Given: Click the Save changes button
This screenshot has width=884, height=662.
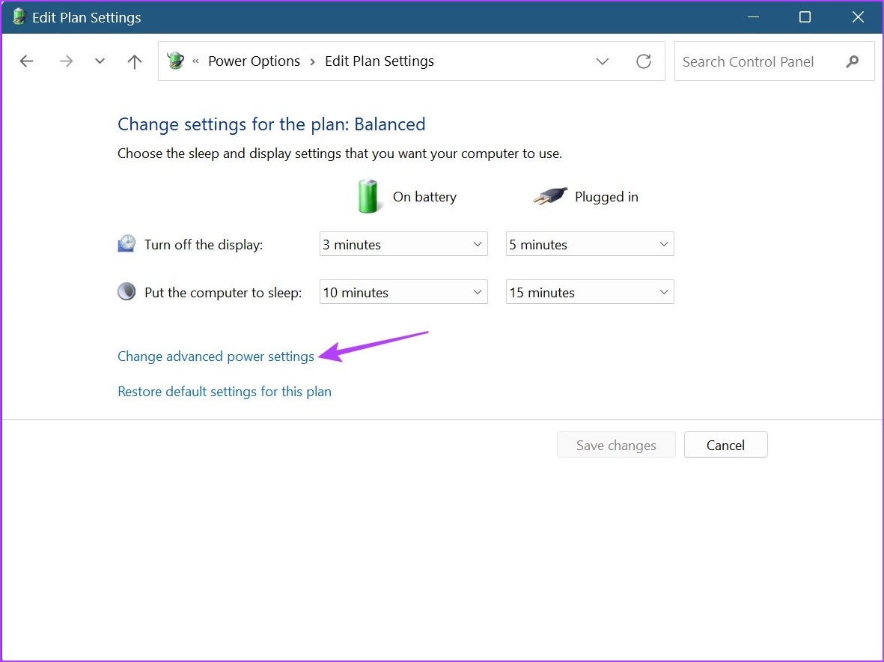Looking at the screenshot, I should pyautogui.click(x=616, y=445).
